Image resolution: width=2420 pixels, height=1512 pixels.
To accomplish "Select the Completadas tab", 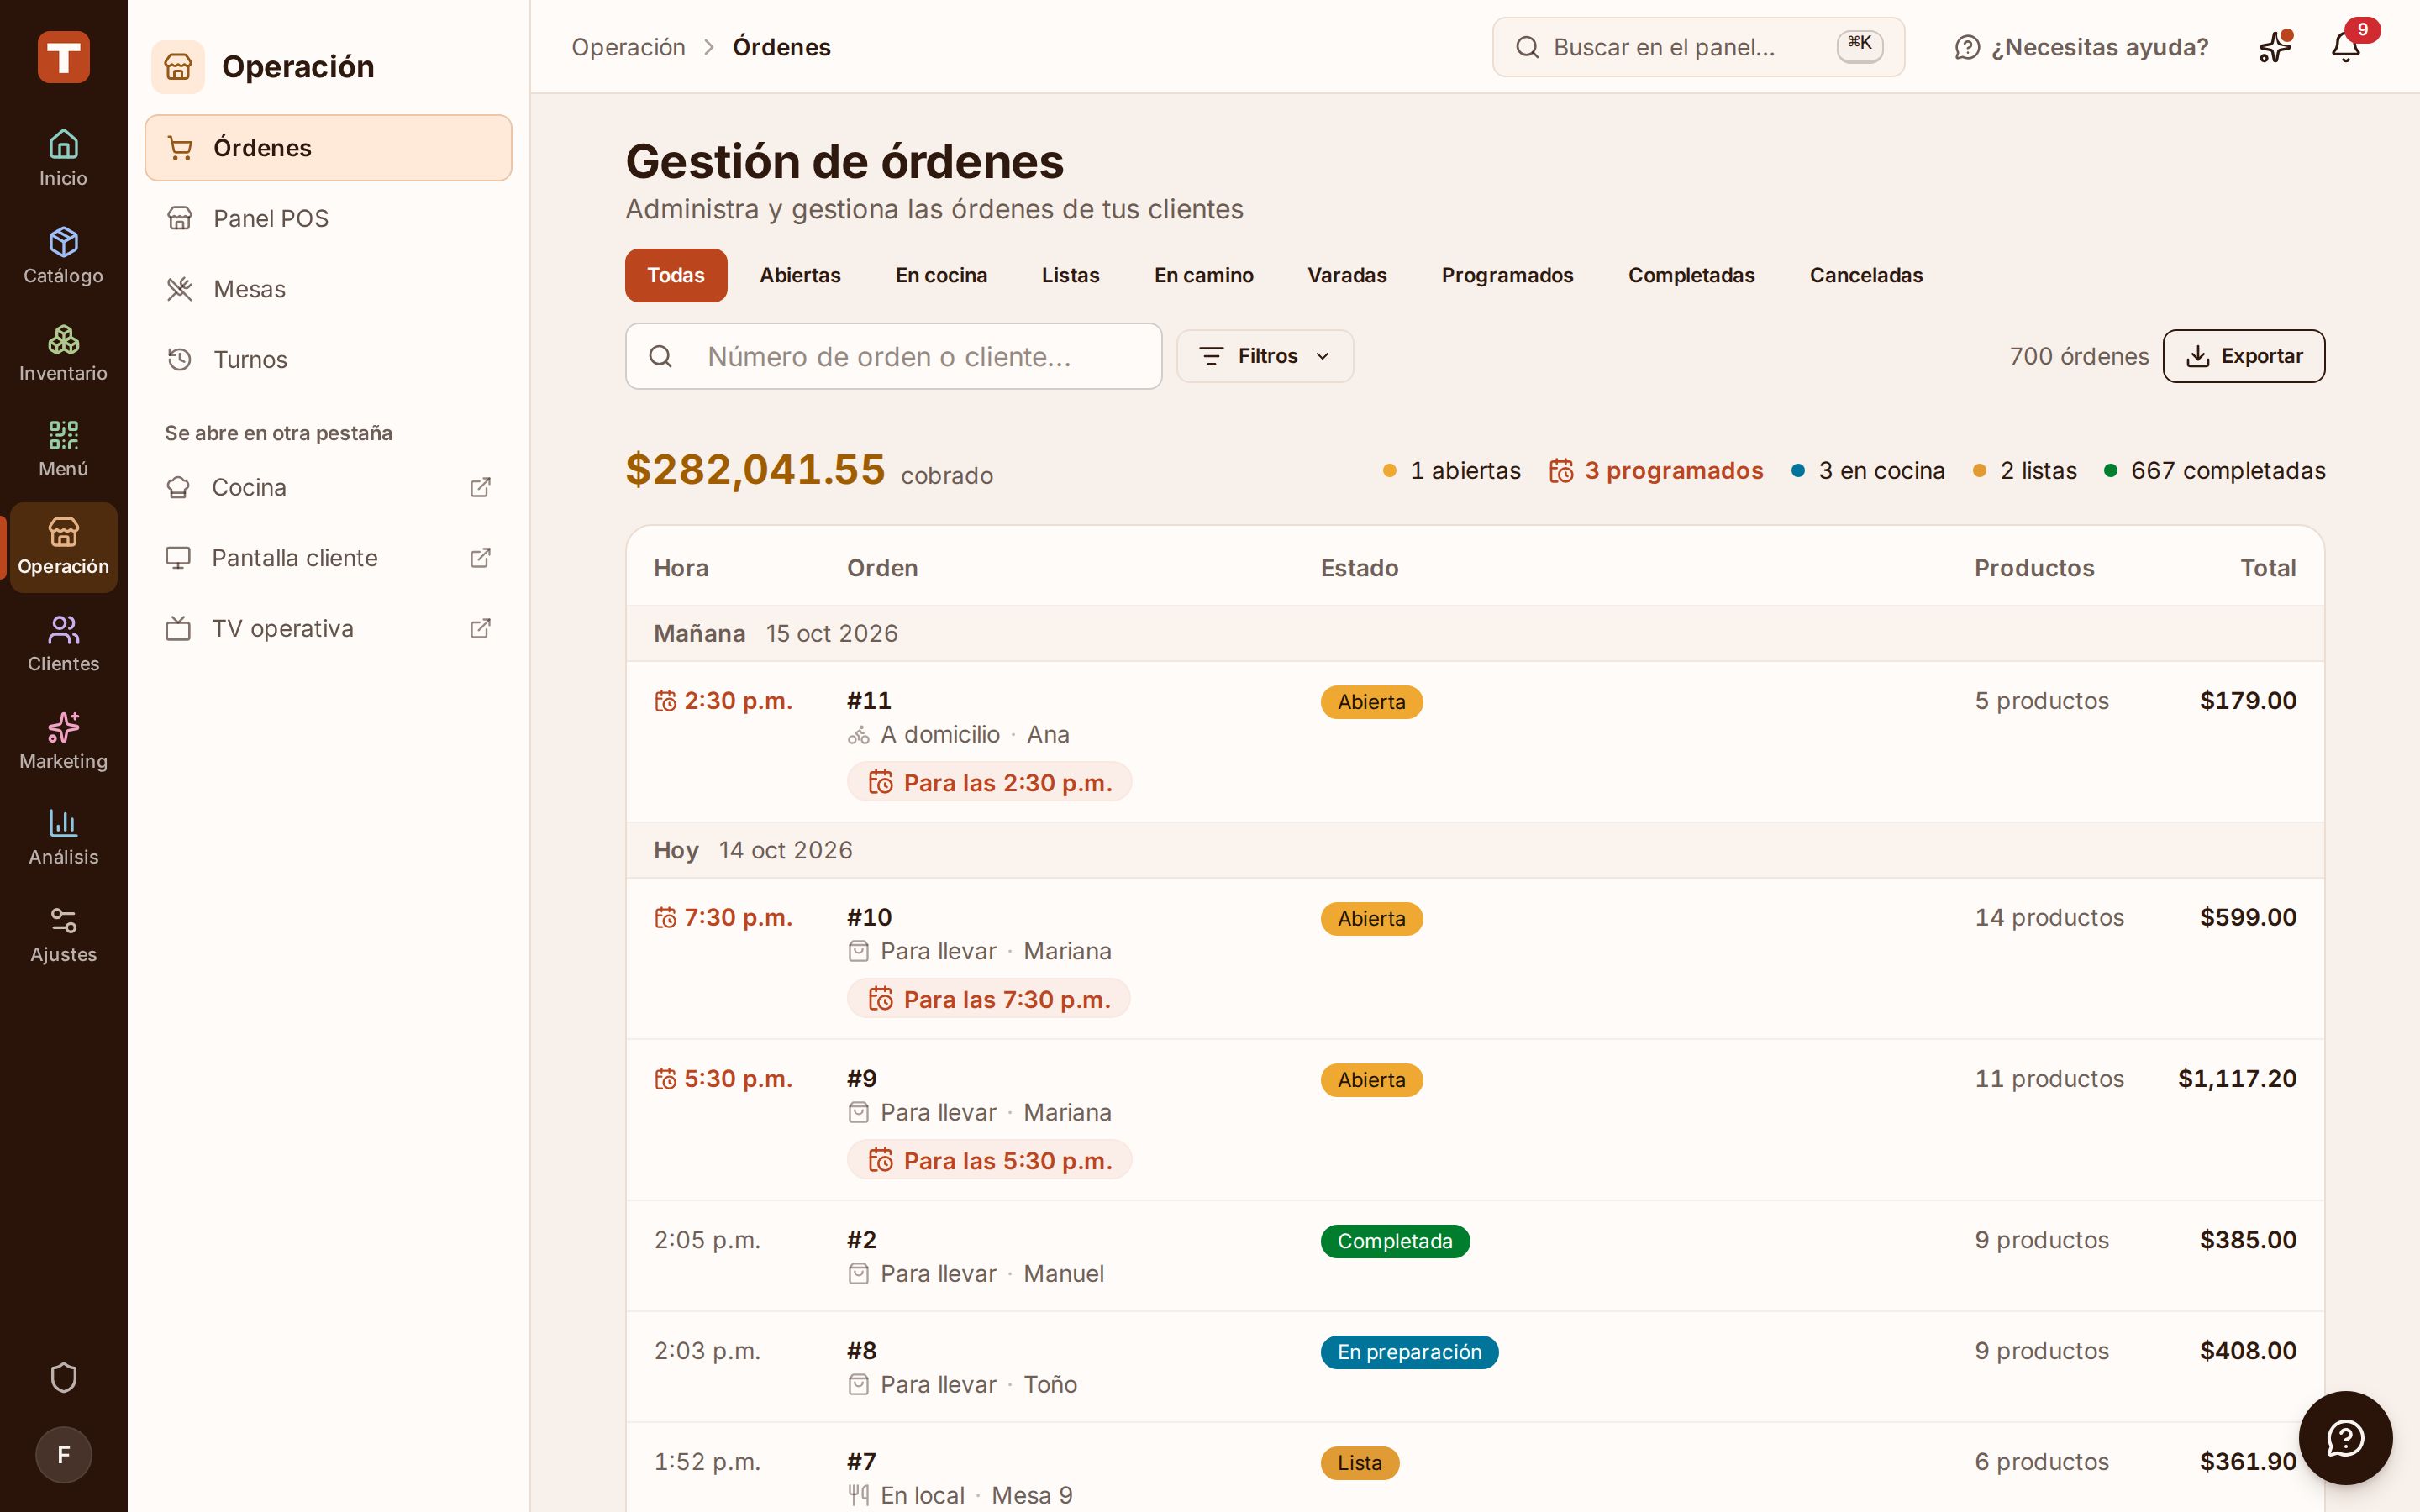I will pos(1691,275).
